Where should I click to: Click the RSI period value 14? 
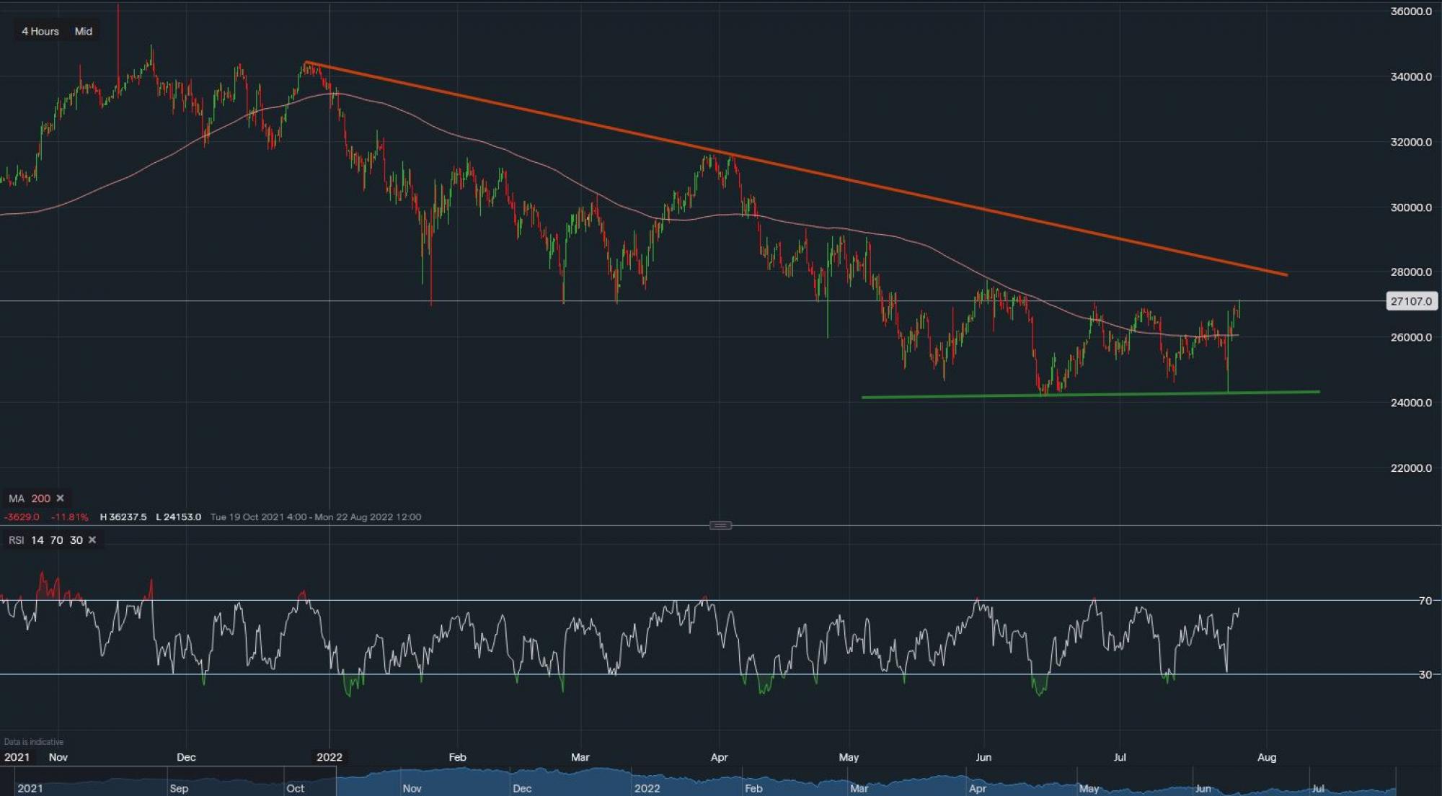(37, 540)
